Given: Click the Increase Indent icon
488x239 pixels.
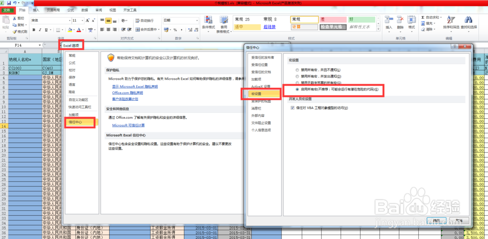Looking at the screenshot, I should pos(129,30).
